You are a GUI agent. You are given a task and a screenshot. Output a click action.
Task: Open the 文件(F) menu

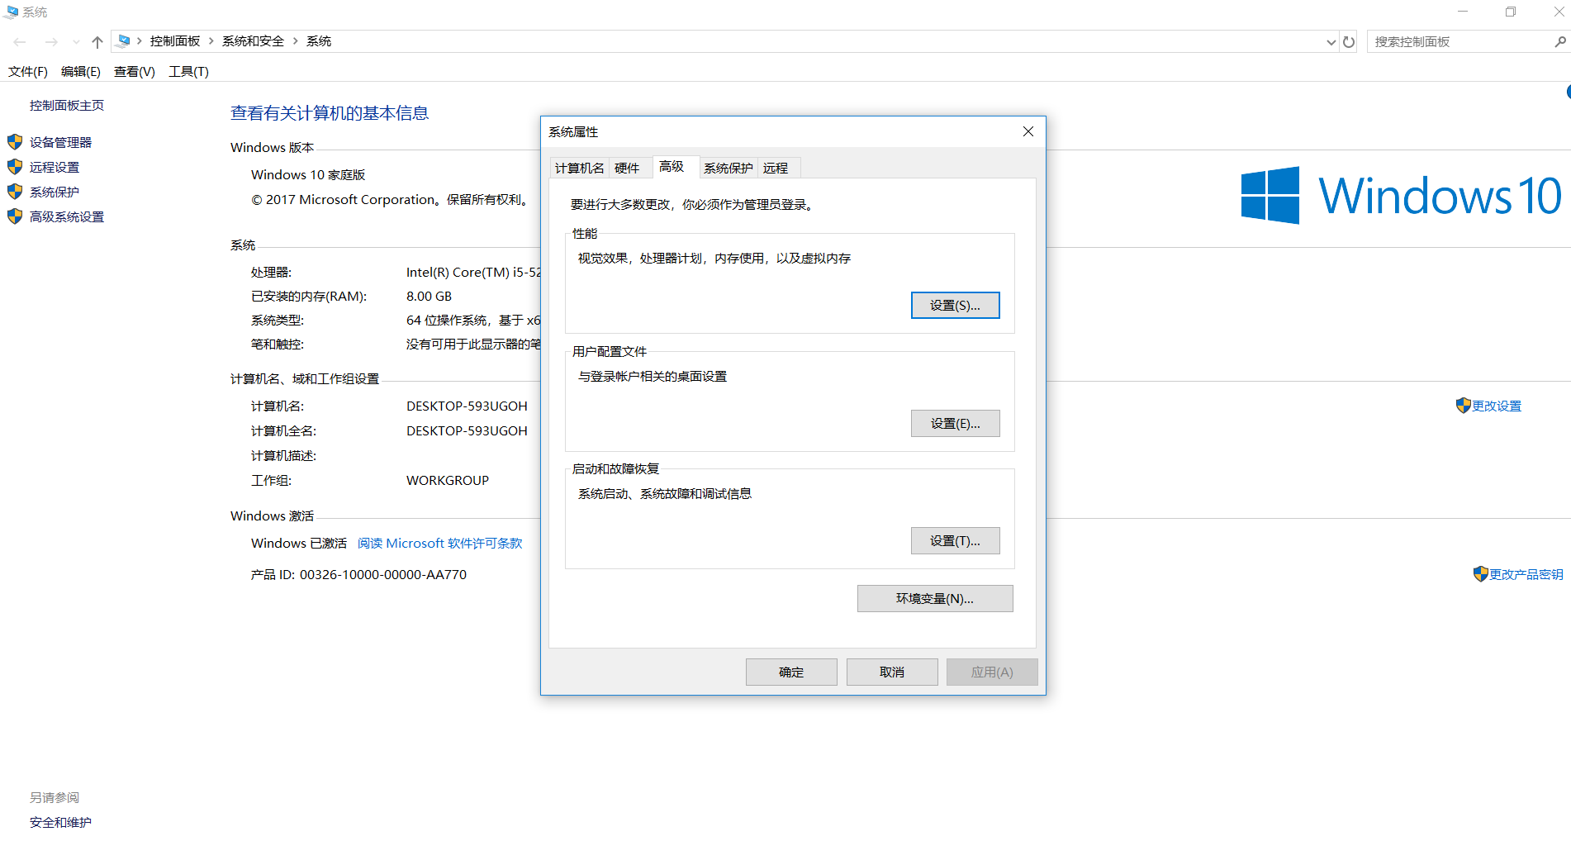click(x=28, y=72)
